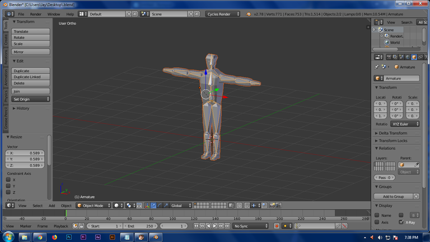Open the World properties globe tab icon
This screenshot has width=430, height=242.
coord(408,57)
